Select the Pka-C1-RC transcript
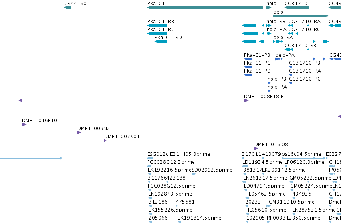 tap(206, 34)
